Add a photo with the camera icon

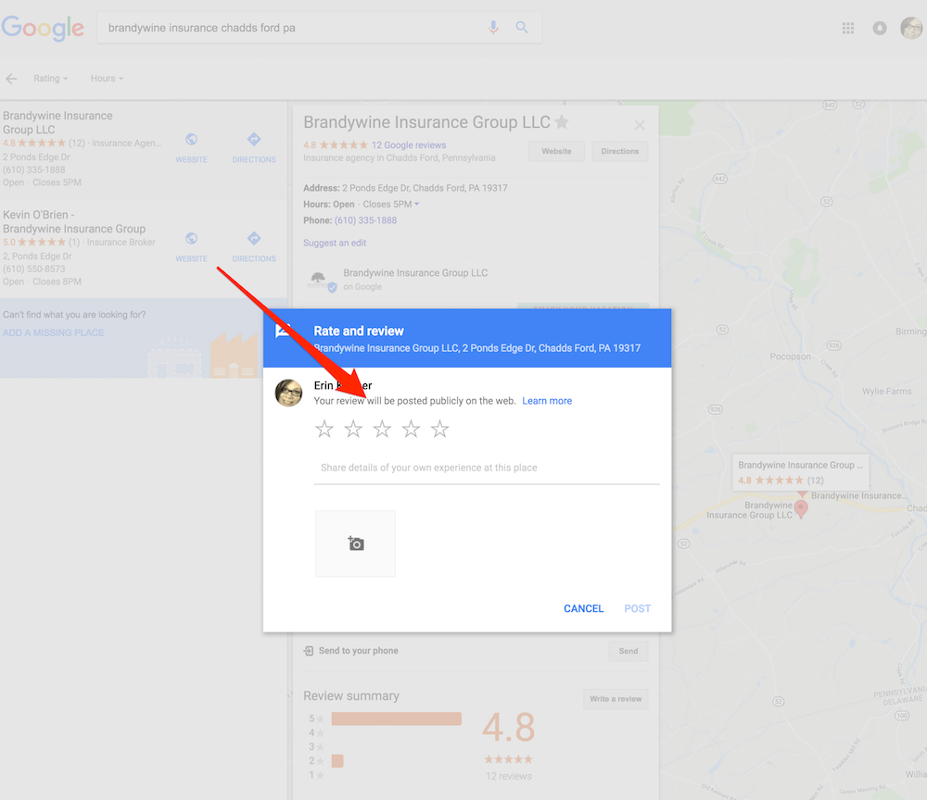tap(355, 544)
